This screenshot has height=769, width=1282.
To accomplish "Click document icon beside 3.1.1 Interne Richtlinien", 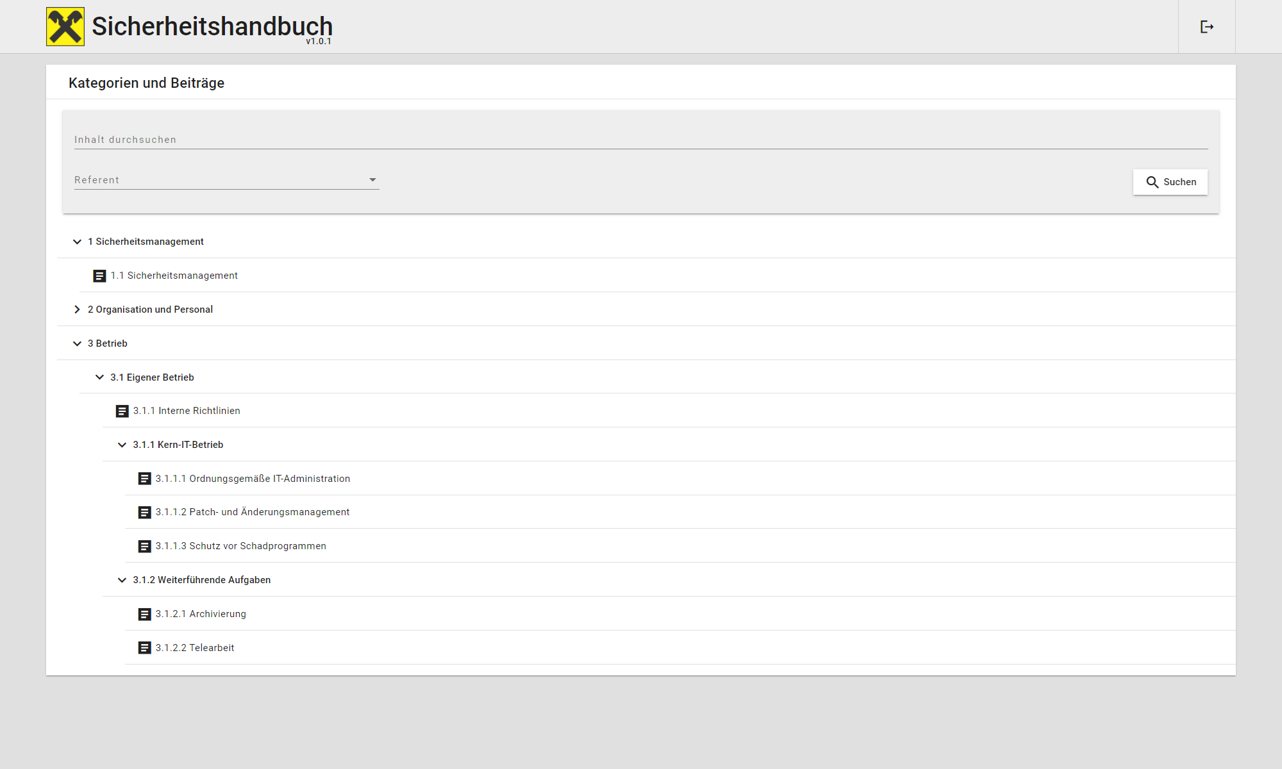I will point(122,411).
